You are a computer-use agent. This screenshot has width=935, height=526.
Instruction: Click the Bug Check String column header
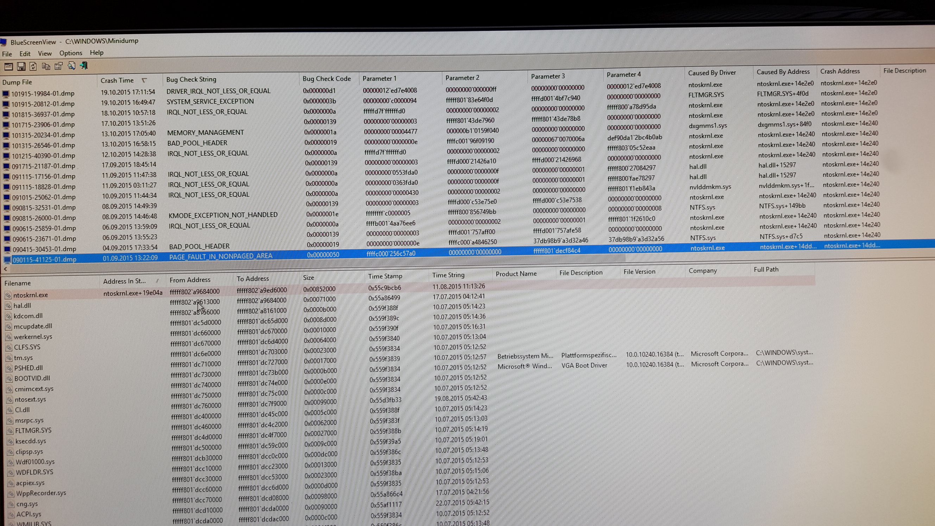pos(191,79)
